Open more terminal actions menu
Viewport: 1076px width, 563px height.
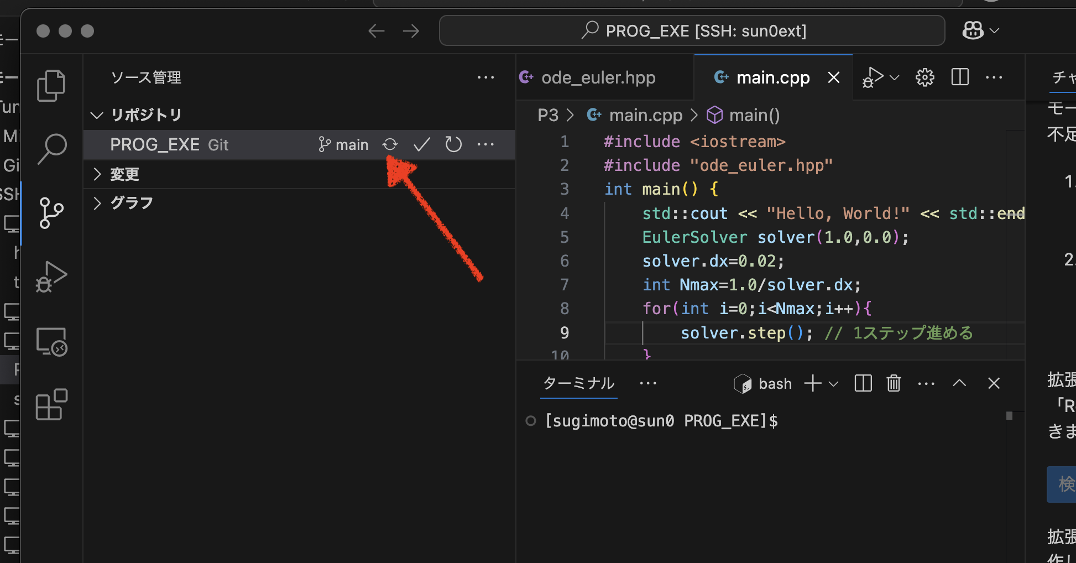pos(926,383)
